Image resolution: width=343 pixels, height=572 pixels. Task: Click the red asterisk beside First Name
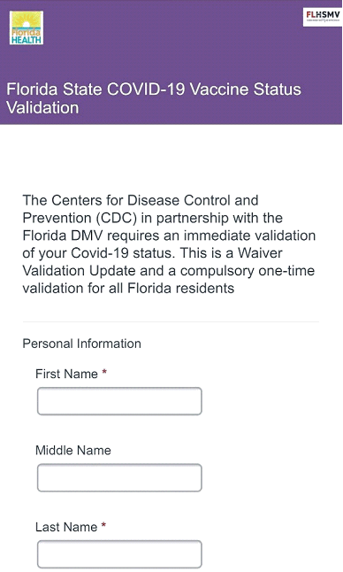coord(104,373)
